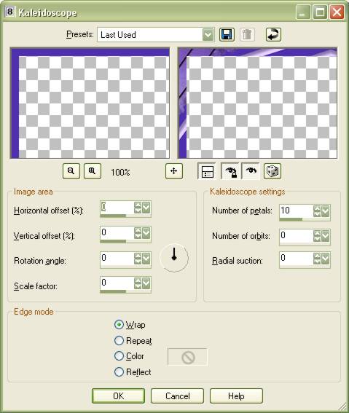349x413 pixels.
Task: Open the Presets dropdown list
Action: 208,34
